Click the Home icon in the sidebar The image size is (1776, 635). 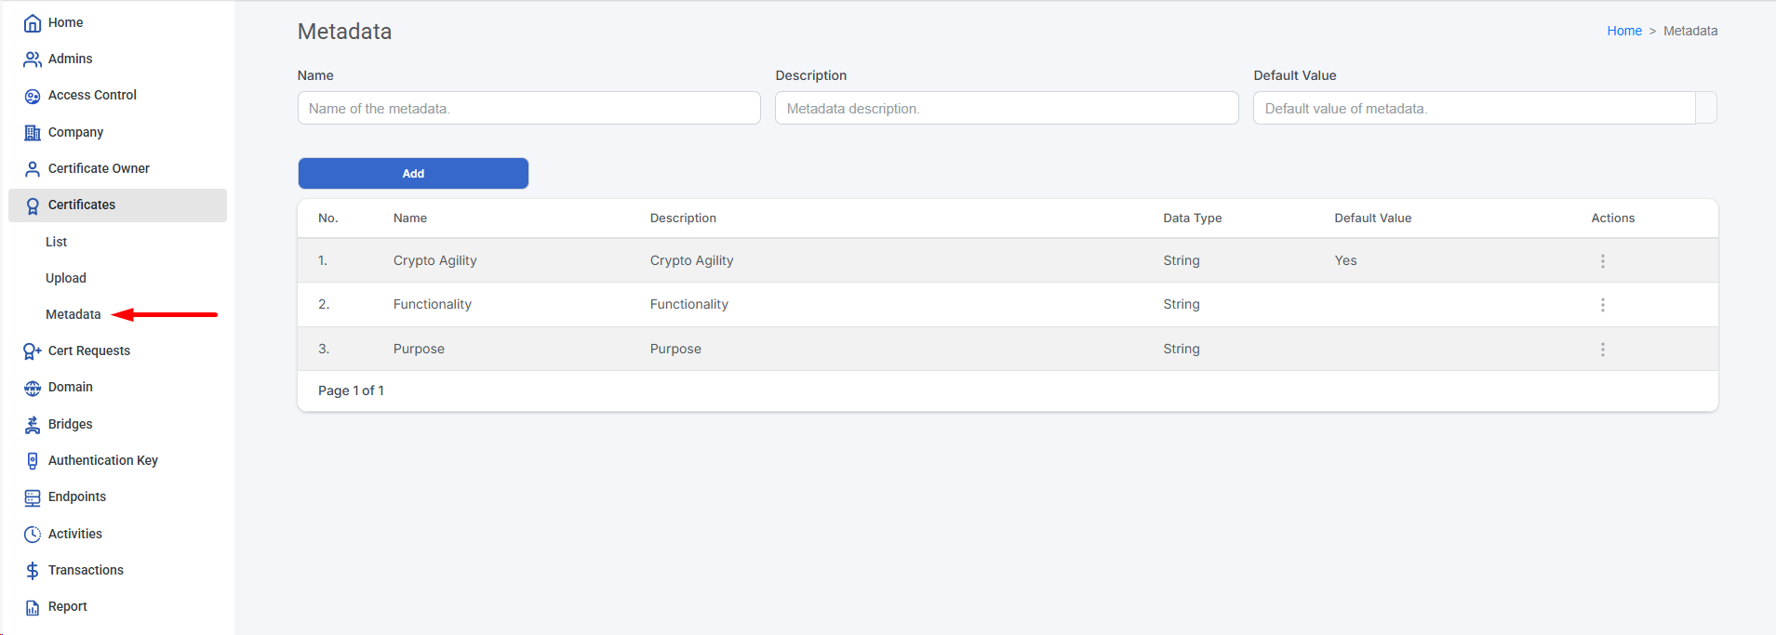tap(33, 23)
